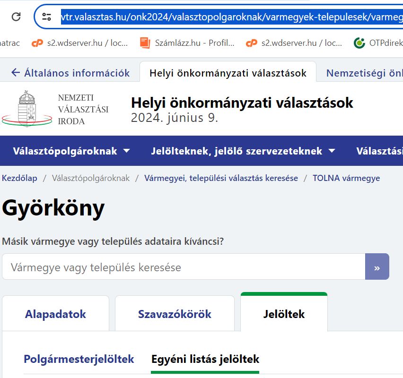Go back to Általános információk

pyautogui.click(x=70, y=73)
